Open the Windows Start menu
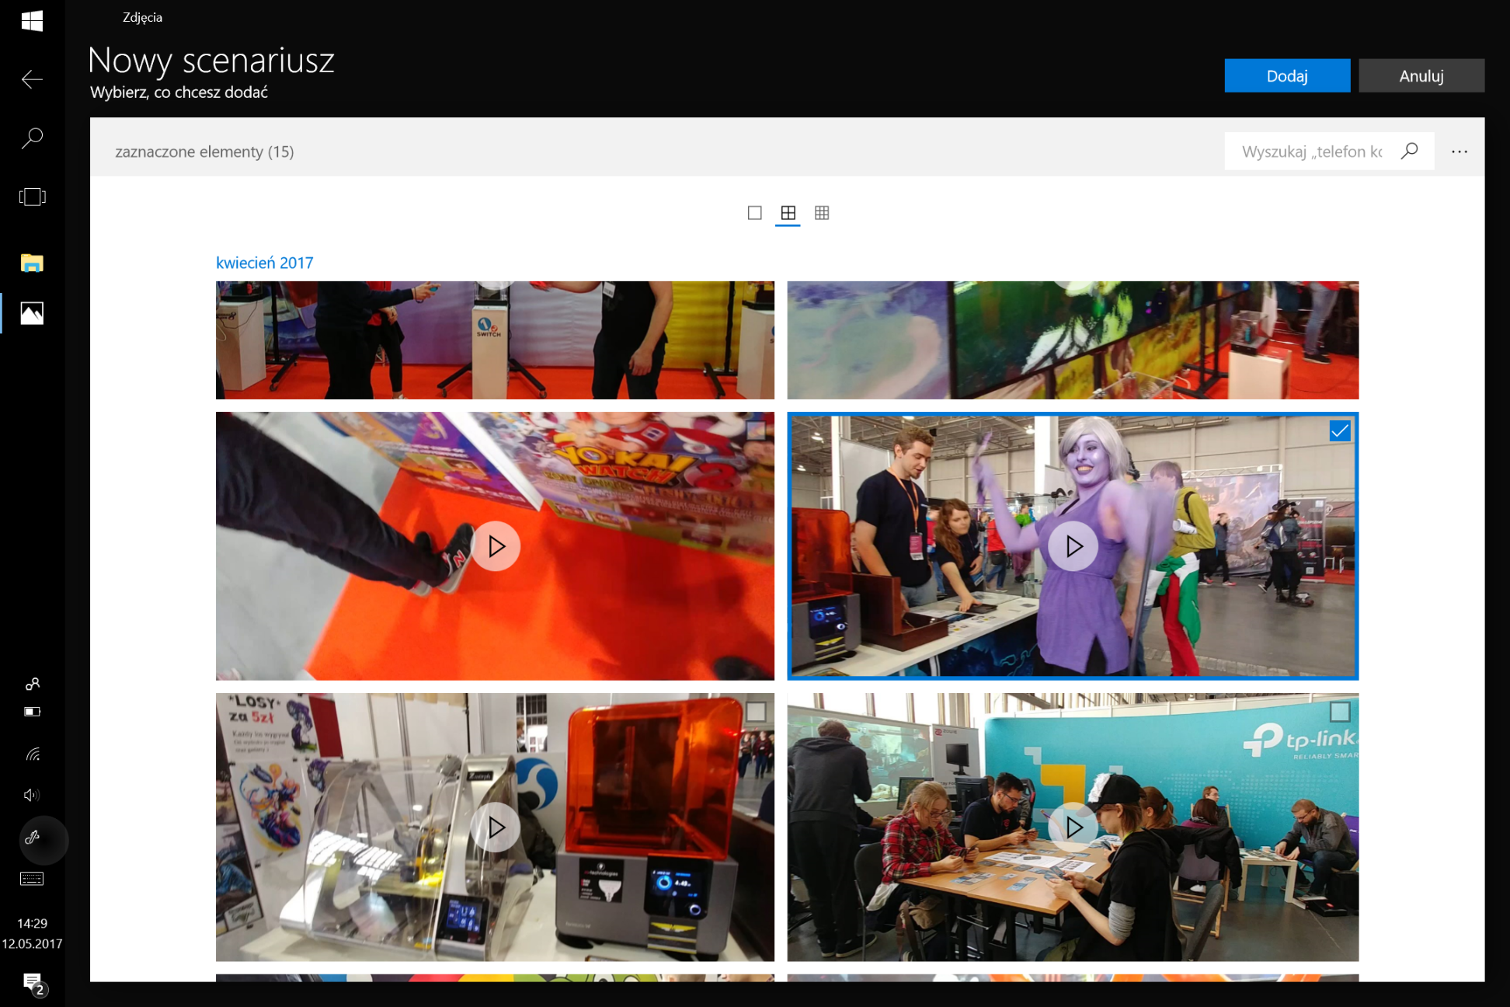The height and width of the screenshot is (1007, 1510). (x=32, y=20)
